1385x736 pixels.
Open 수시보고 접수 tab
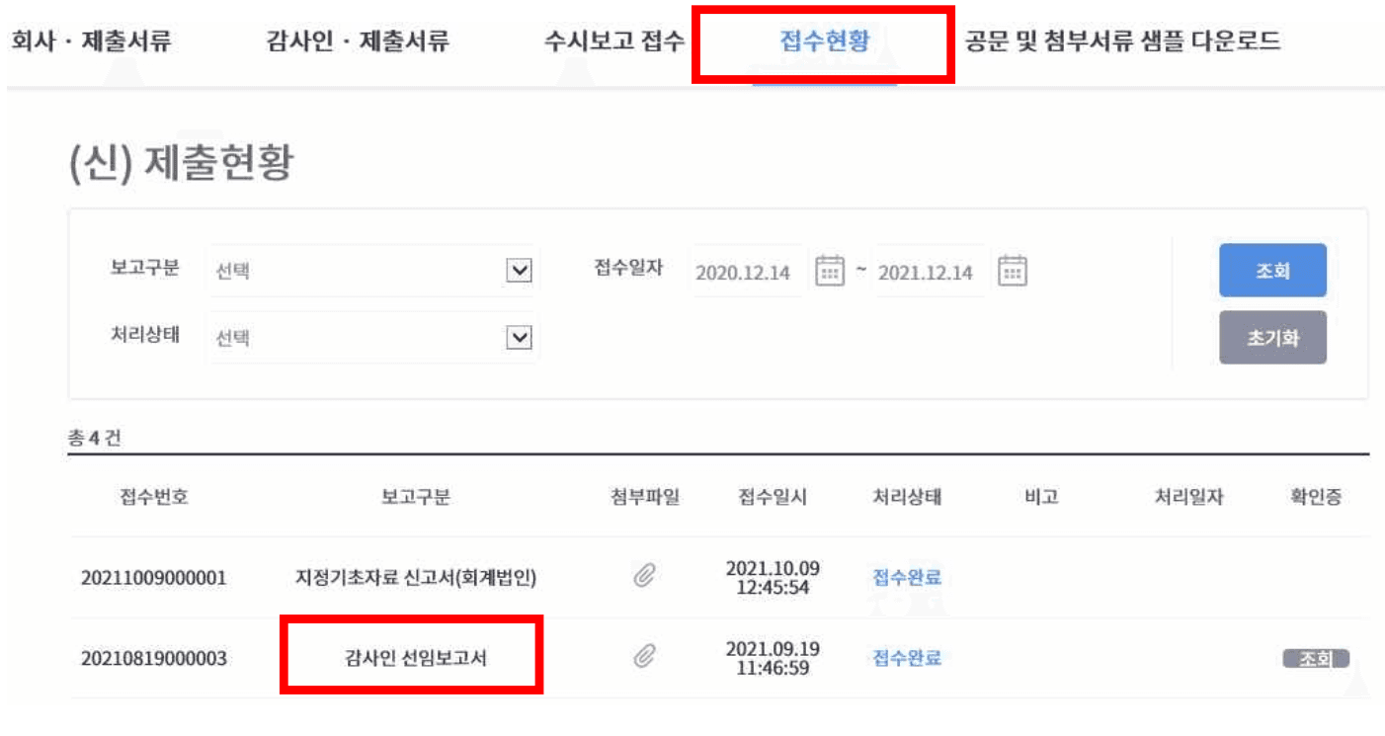click(613, 41)
